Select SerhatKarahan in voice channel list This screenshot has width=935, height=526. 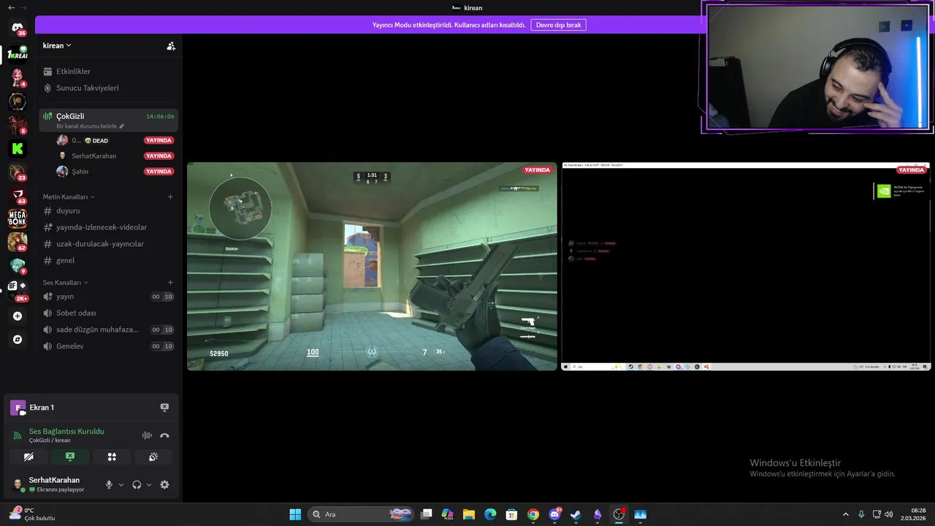[x=115, y=156]
